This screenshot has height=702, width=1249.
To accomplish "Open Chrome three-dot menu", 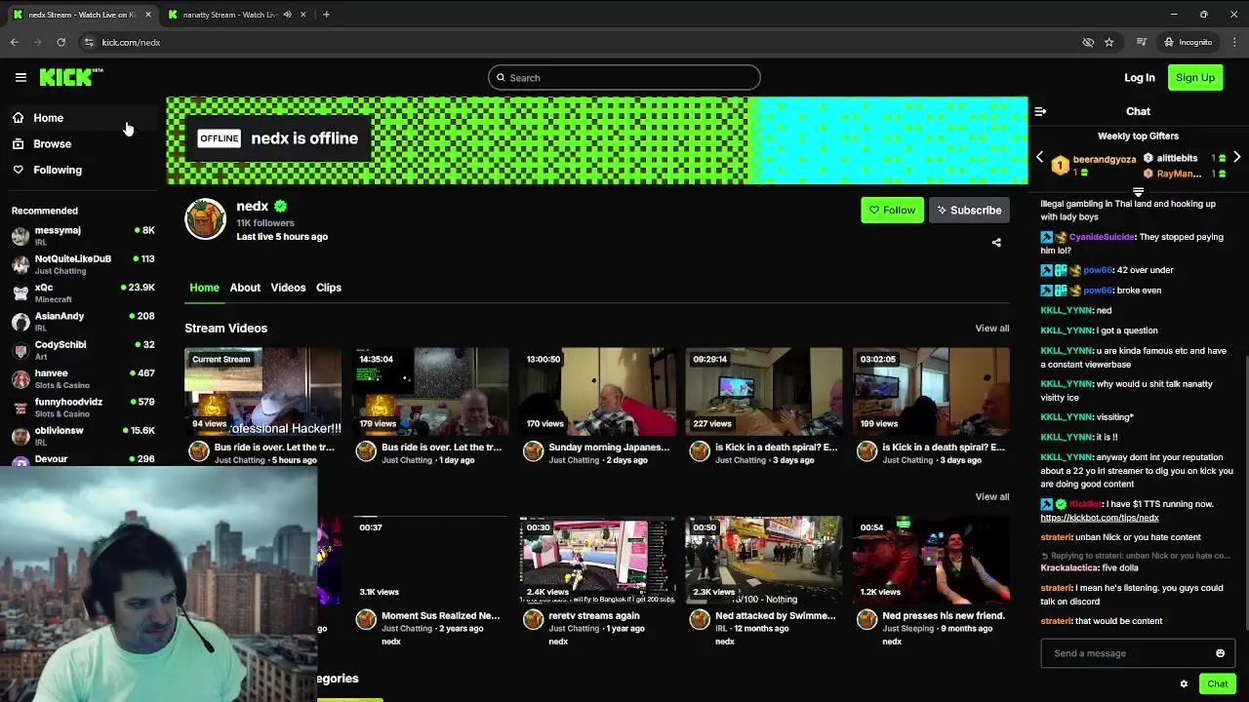I will click(x=1234, y=42).
